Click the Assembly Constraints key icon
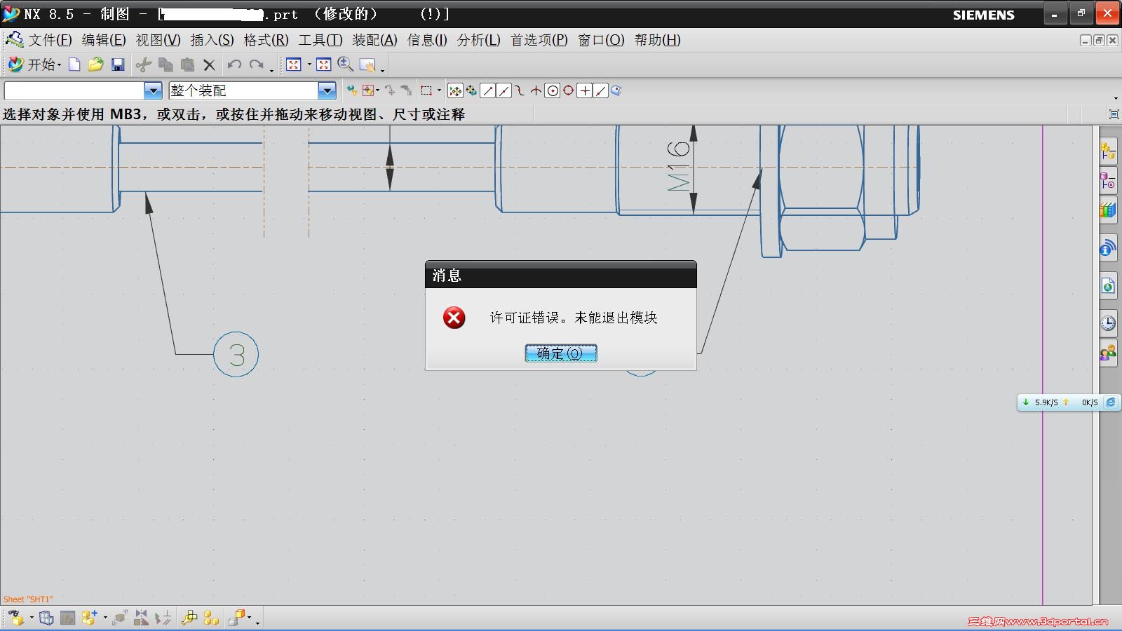 click(x=189, y=618)
